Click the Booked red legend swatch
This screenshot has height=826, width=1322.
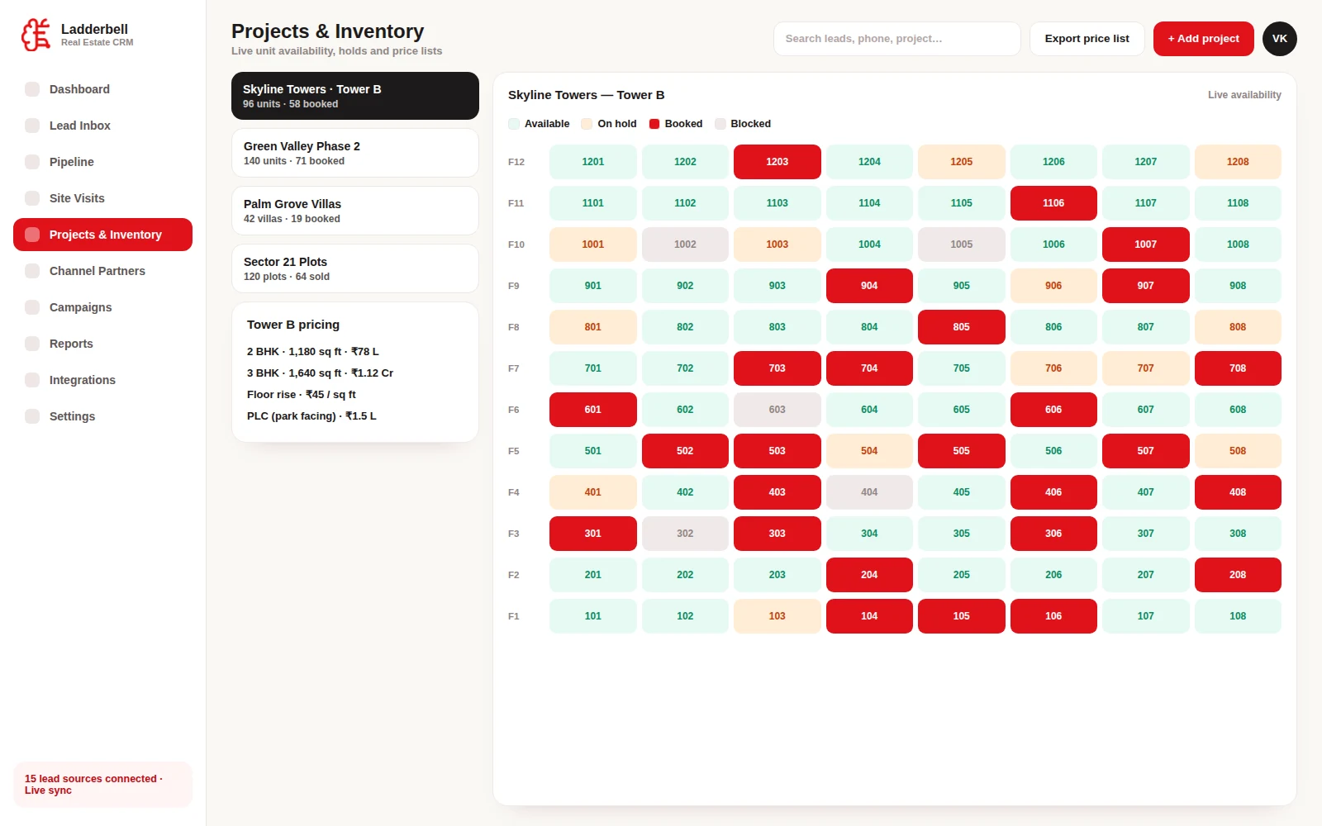pos(654,124)
